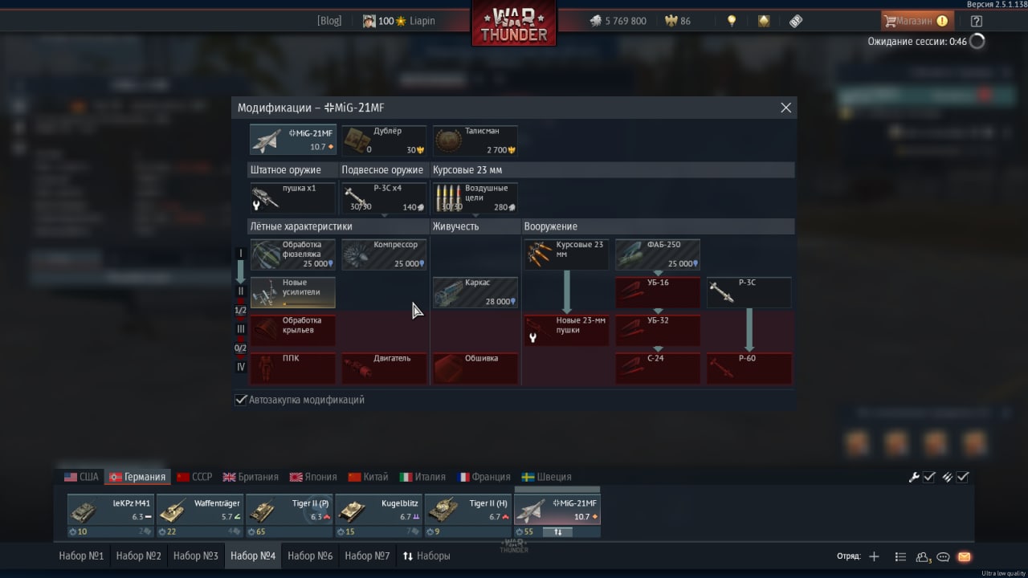Select preset Набор №6
Image resolution: width=1028 pixels, height=578 pixels.
[310, 556]
